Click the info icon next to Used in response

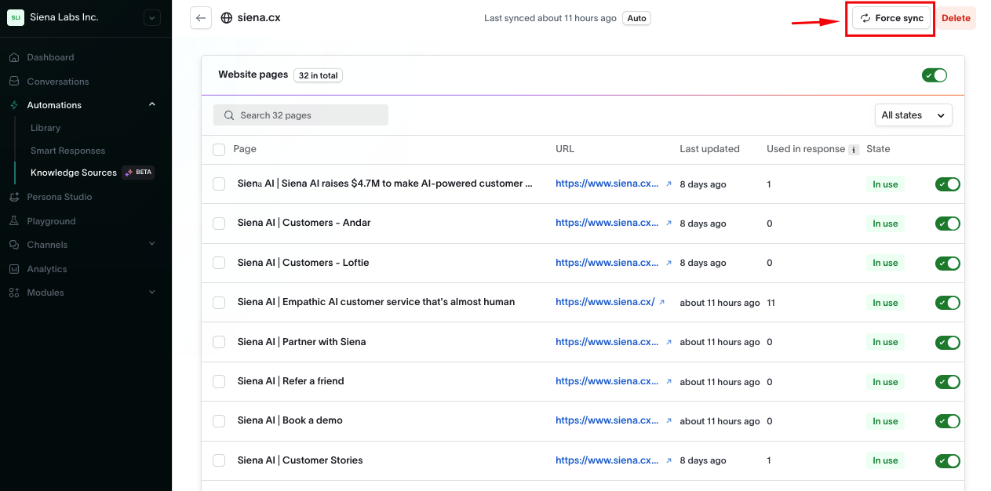click(854, 149)
